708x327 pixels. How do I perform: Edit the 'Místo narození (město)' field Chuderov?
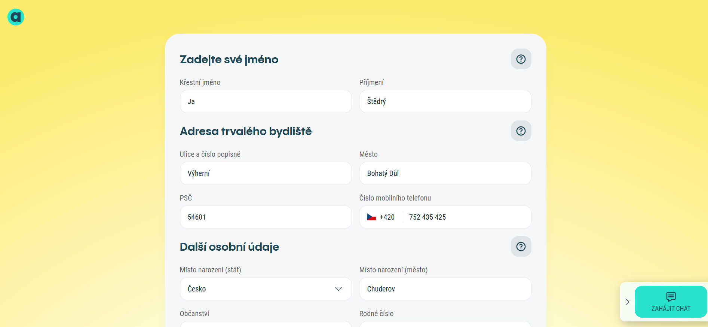click(445, 289)
